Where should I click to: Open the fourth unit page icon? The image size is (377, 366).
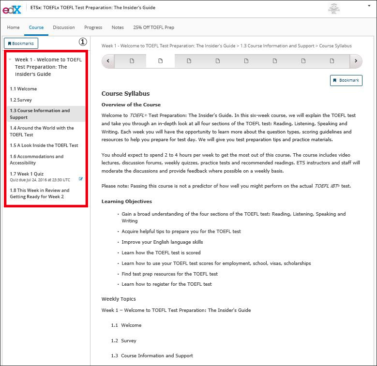pyautogui.click(x=218, y=61)
